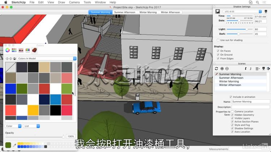Toggle the Hidden Geometry checkbox
This screenshot has height=152, width=271.
(x=232, y=115)
